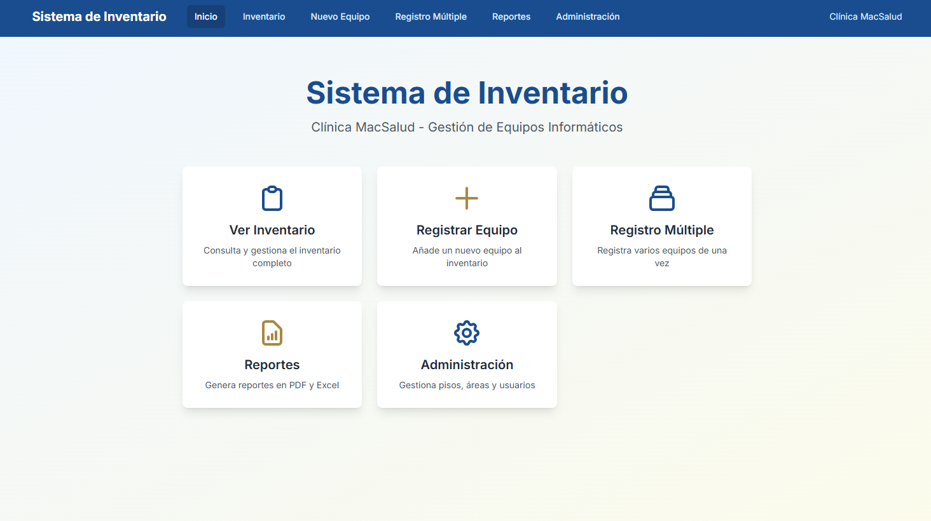Choose the Registro Múltiple card title
The height and width of the screenshot is (521, 931).
click(x=662, y=230)
